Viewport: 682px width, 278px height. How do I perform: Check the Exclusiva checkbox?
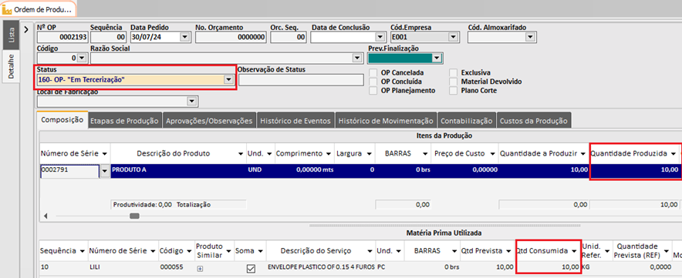454,73
